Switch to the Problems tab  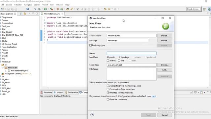46,93
